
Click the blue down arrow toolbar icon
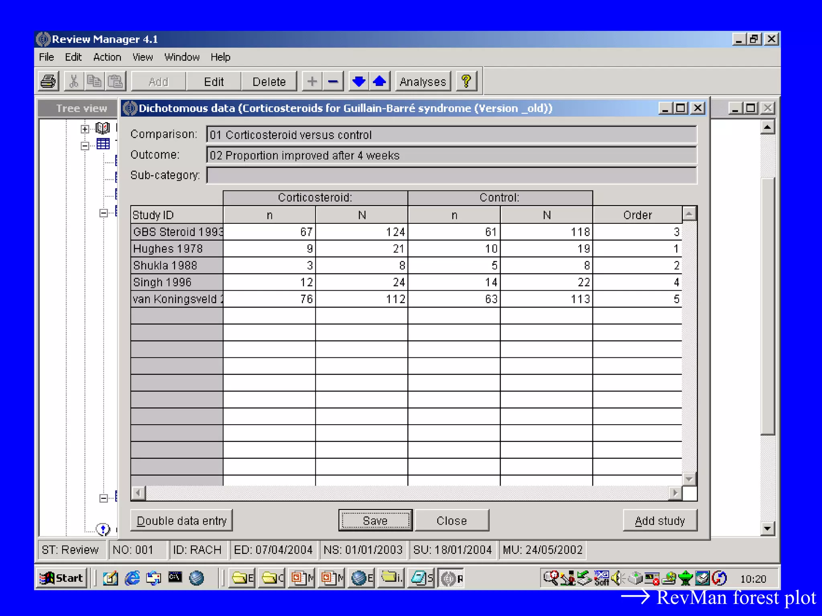pyautogui.click(x=358, y=81)
